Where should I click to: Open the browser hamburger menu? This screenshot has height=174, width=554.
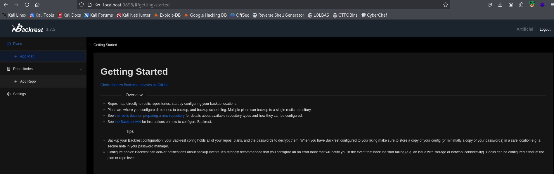click(552, 5)
